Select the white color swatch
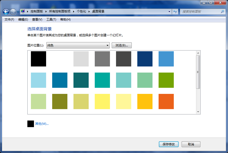Viewport: 228px width, 153px height. click(60, 59)
